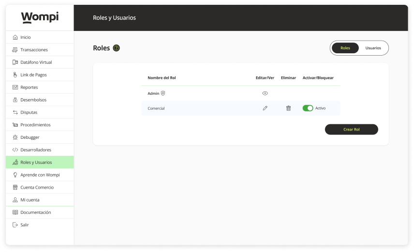Click Salir to log out
Viewport: 414px width, 252px height.
click(x=24, y=225)
